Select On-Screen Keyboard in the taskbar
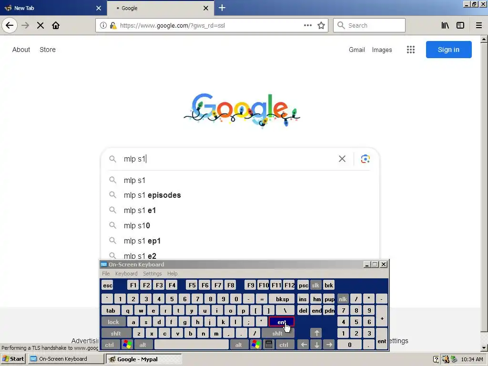 coord(66,359)
